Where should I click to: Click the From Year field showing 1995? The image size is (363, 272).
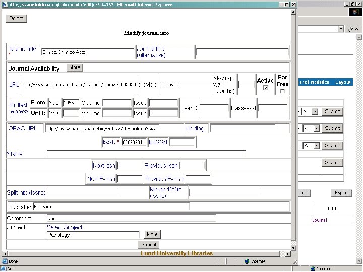coord(71,102)
